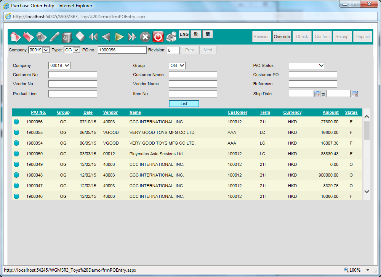Focus the PO no. field containing 1900056
This screenshot has width=381, height=277.
[x=122, y=50]
